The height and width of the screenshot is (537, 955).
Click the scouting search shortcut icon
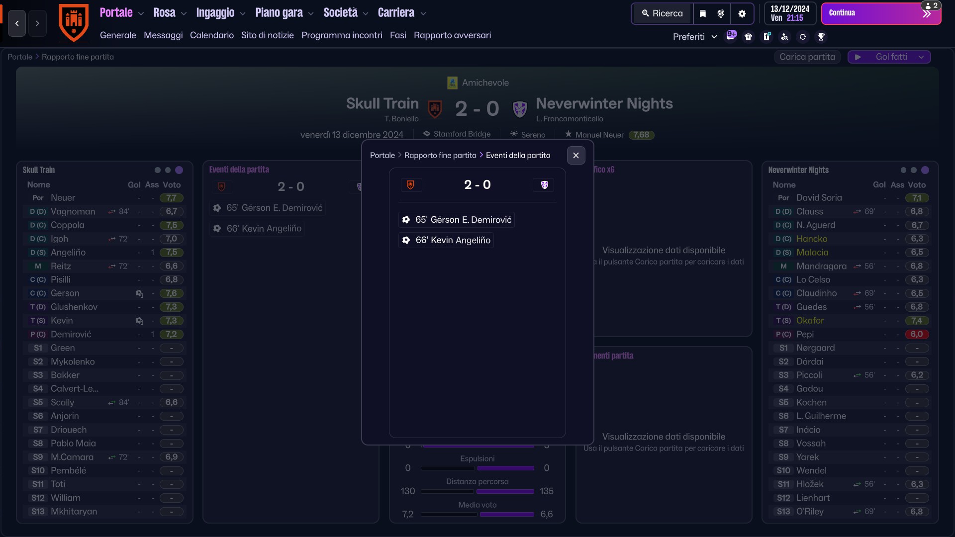pos(784,37)
